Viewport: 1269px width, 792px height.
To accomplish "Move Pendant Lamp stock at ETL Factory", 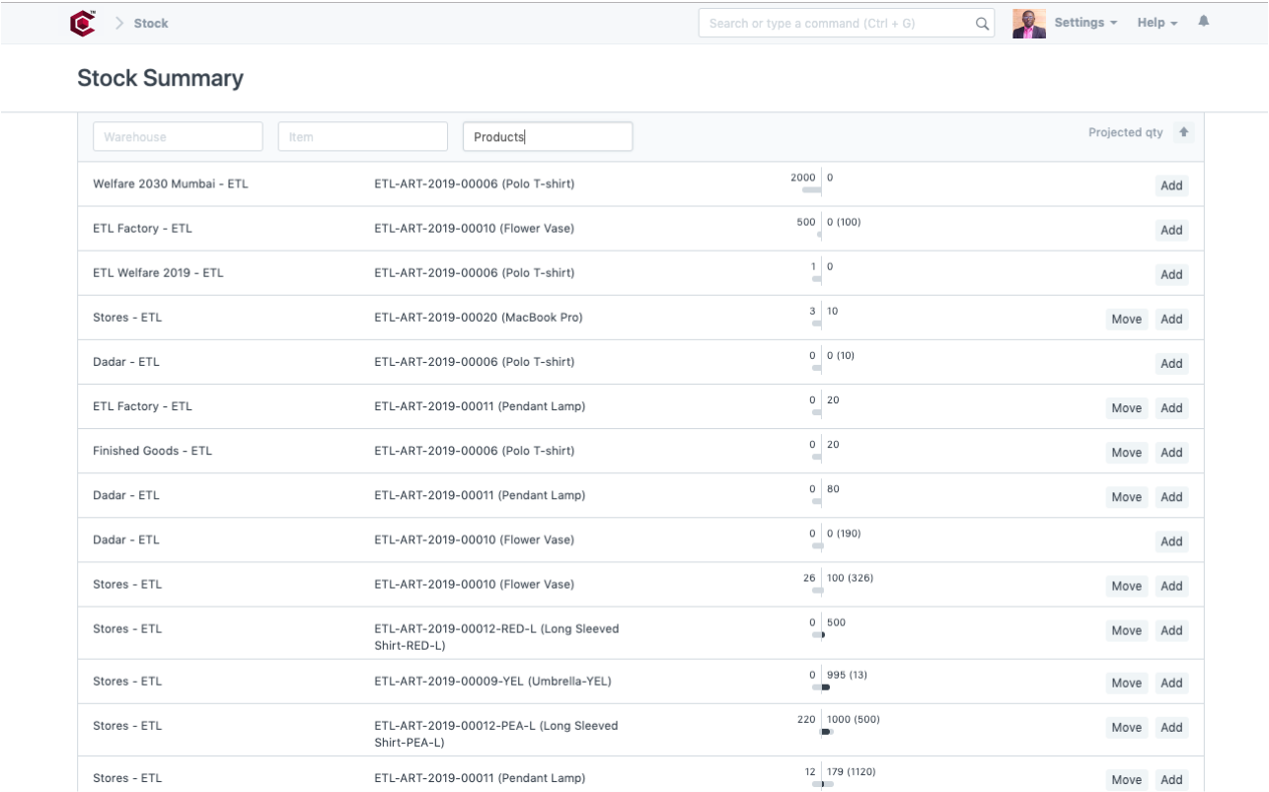I will 1126,407.
